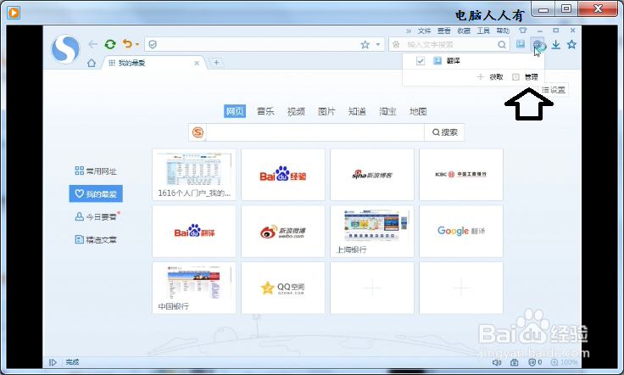Click the green refresh icon
Screen dimensions: 624x375
tap(110, 44)
